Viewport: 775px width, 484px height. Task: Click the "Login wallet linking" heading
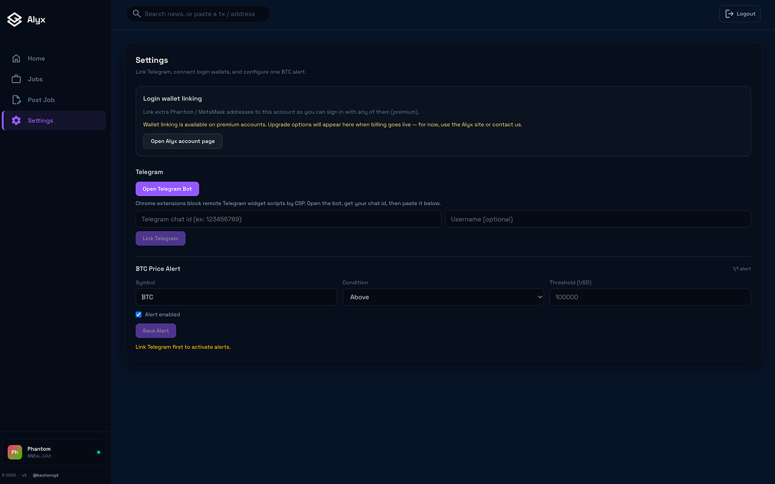(173, 99)
